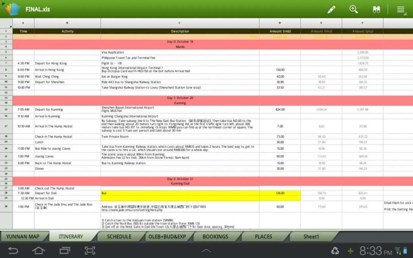Open the PLACES sheet tab
413x258 pixels.
point(263,236)
